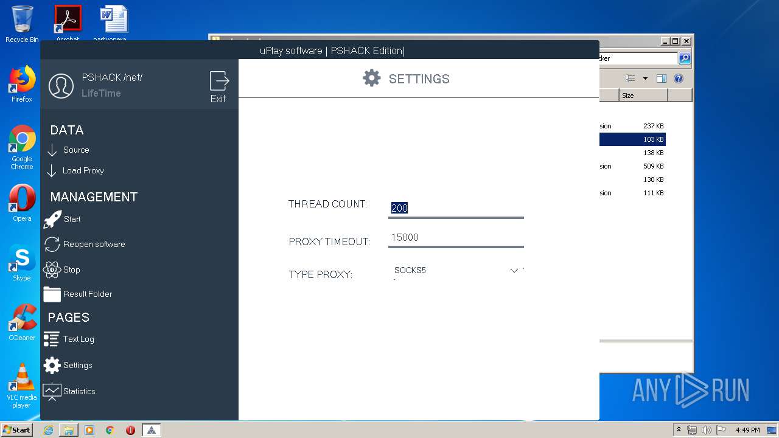Click help icon in Explorer window

pyautogui.click(x=679, y=78)
